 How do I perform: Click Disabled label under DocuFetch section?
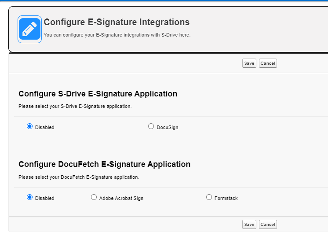tap(44, 199)
